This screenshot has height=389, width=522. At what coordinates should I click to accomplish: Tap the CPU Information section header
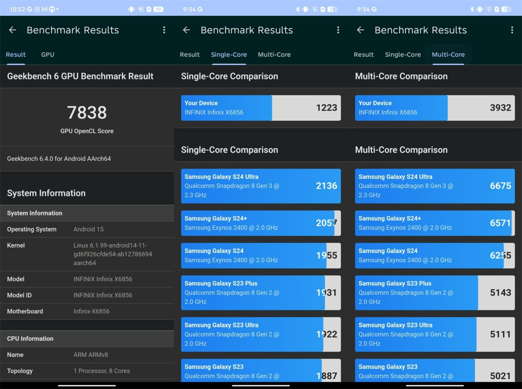(87, 339)
